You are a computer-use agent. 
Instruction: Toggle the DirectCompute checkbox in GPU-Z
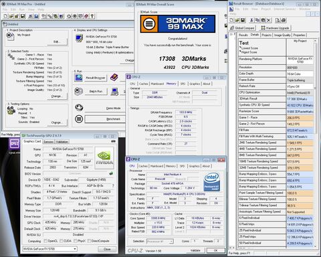89,241
